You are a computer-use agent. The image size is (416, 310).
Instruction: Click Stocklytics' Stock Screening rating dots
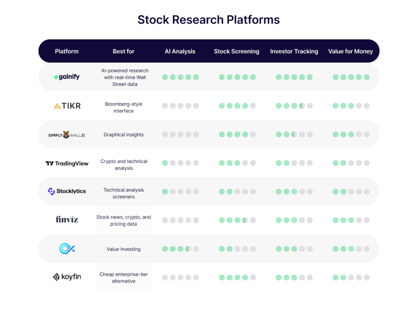pos(237,192)
